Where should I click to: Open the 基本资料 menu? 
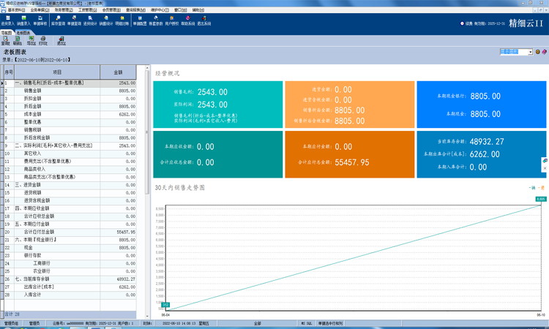[15, 10]
